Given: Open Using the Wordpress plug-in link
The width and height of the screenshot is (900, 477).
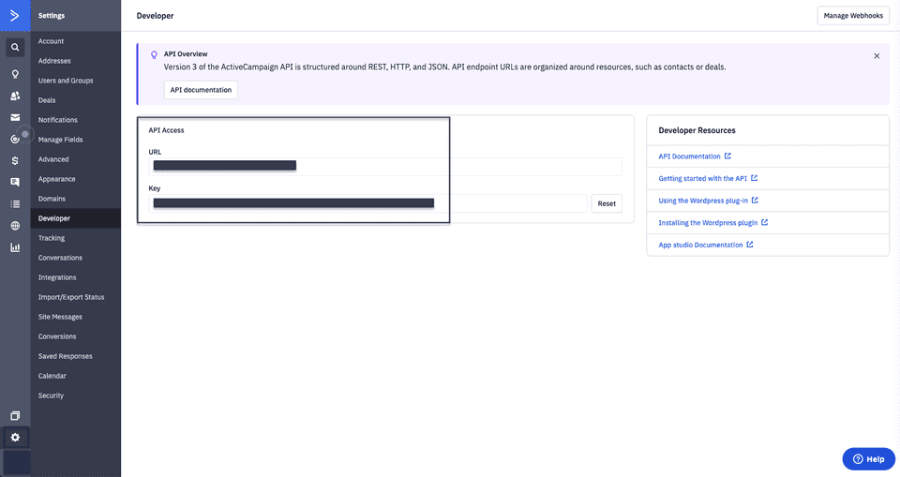Looking at the screenshot, I should click(703, 201).
